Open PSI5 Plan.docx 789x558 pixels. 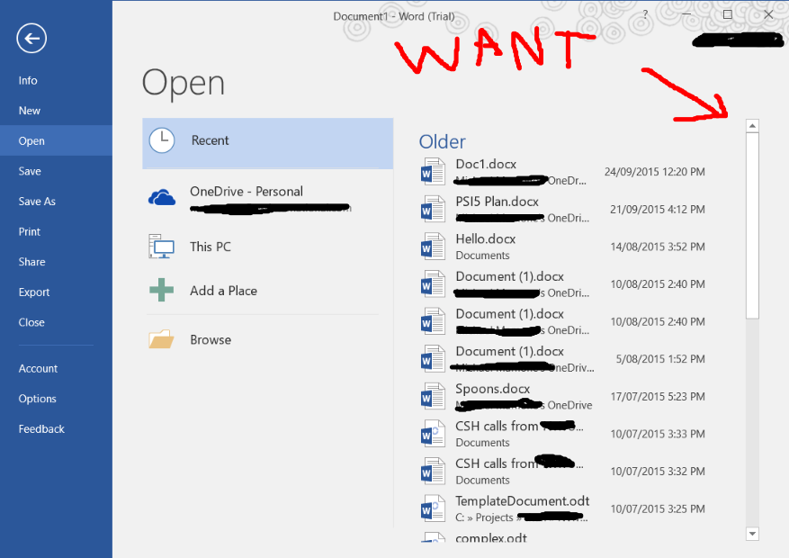point(563,209)
